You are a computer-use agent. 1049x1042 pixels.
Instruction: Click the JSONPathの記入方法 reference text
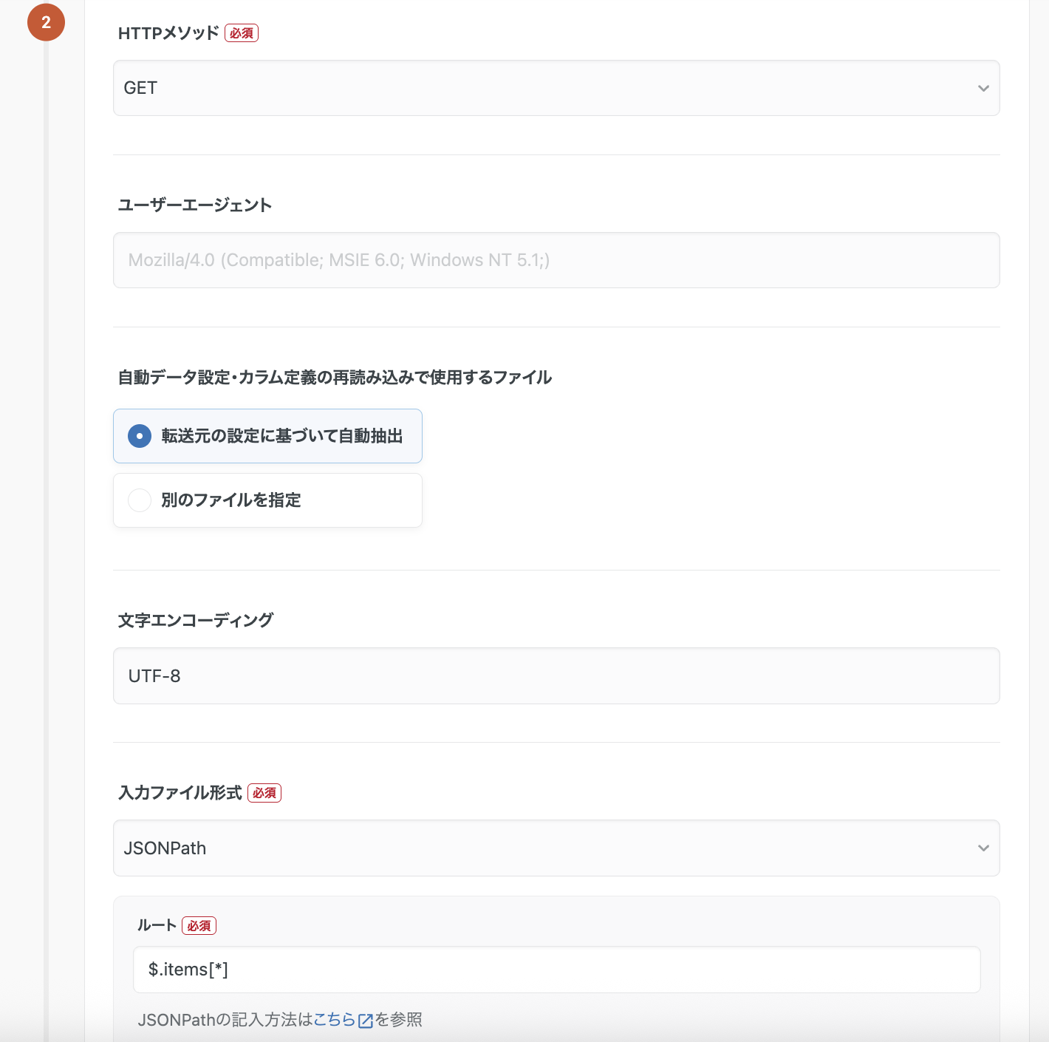[222, 1019]
